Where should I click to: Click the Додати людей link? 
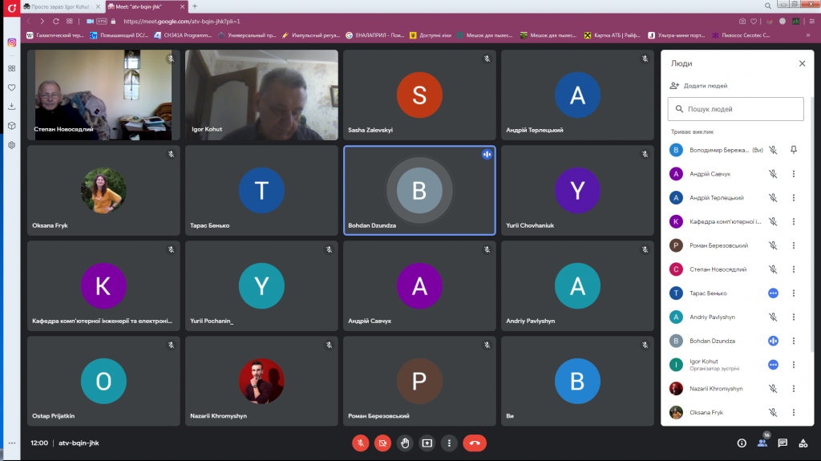699,86
